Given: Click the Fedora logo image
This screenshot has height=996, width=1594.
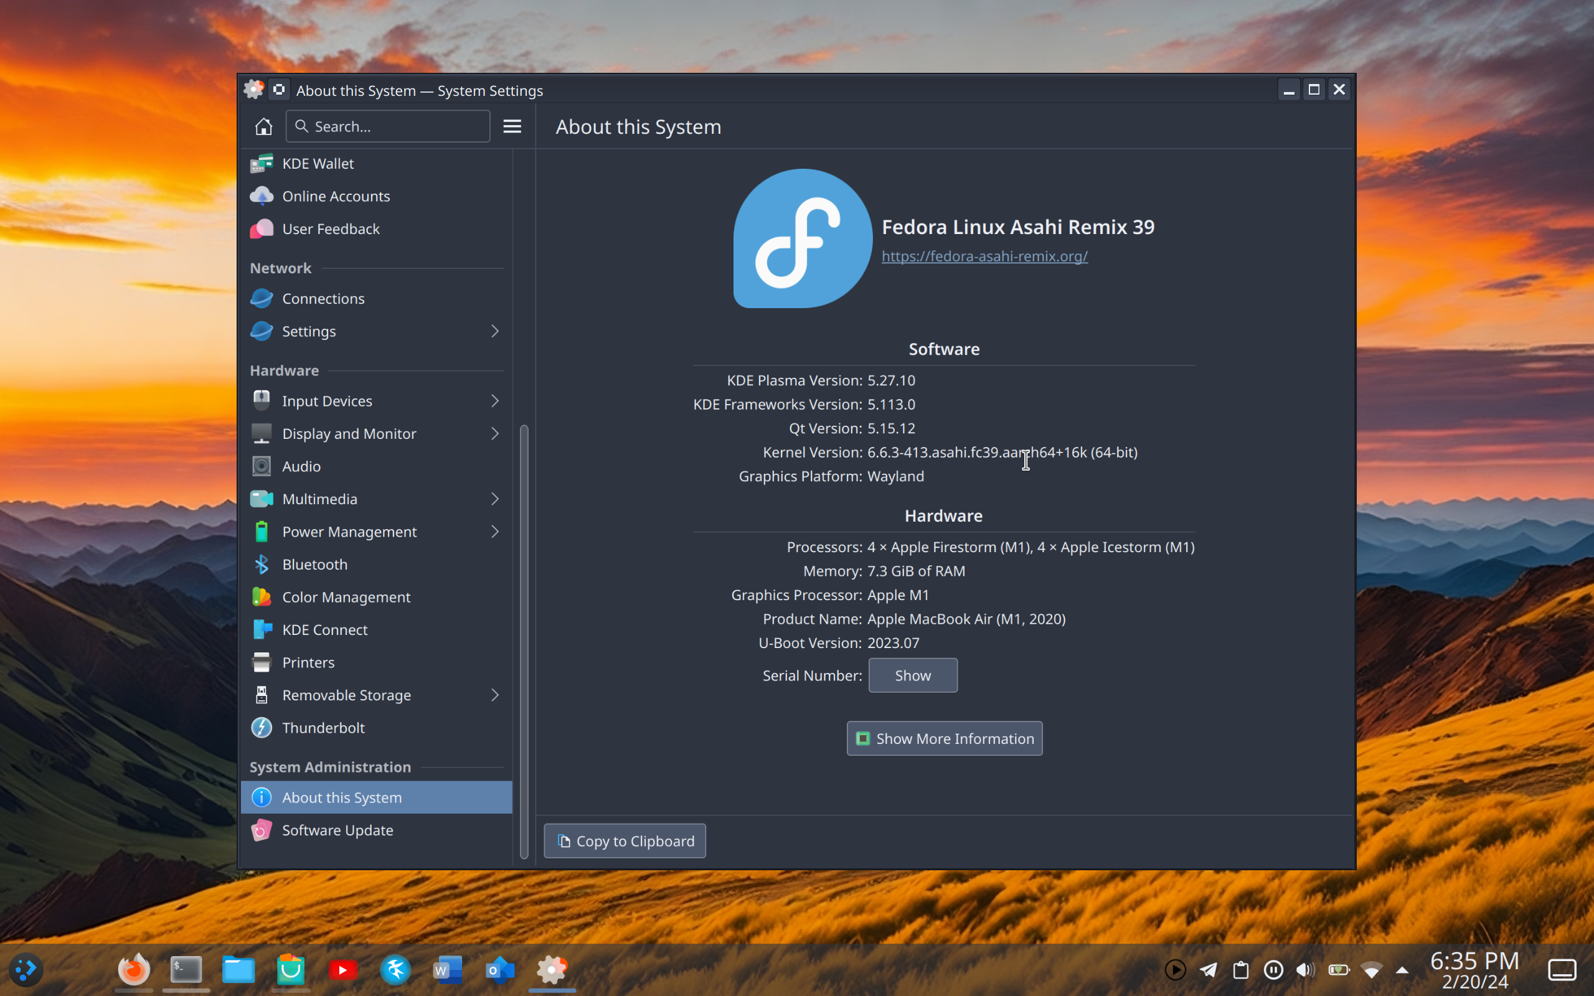Looking at the screenshot, I should point(802,238).
